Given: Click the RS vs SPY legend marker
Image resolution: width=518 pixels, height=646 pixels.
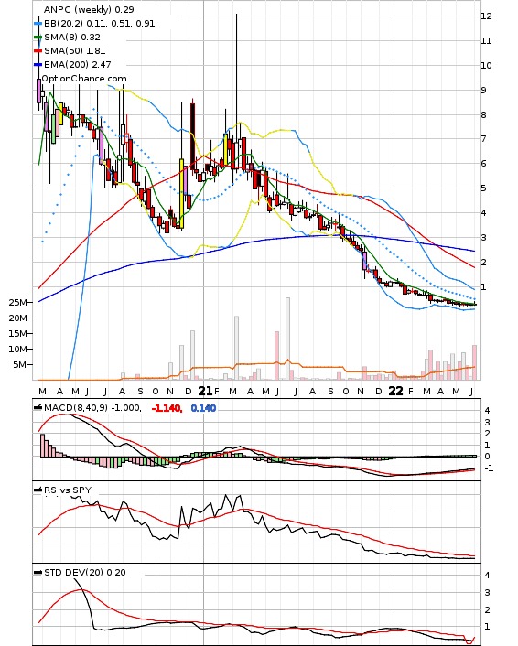Looking at the screenshot, I should 38,490.
